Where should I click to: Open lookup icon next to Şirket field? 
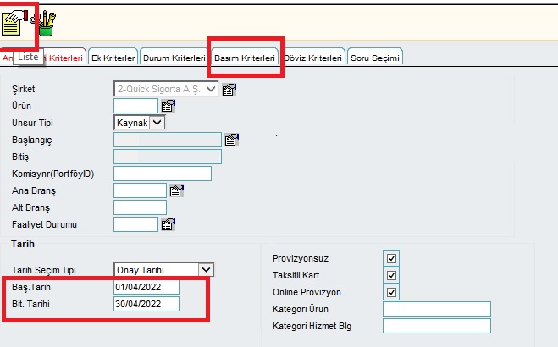tap(229, 89)
